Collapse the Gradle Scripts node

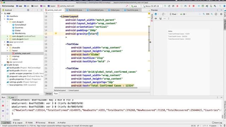click(2, 65)
